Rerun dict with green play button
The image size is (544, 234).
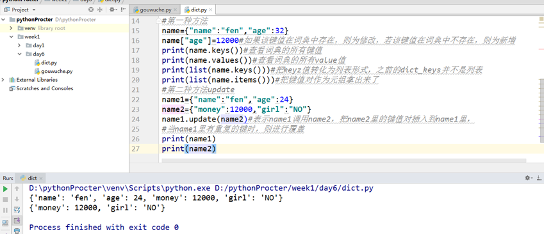5,189
